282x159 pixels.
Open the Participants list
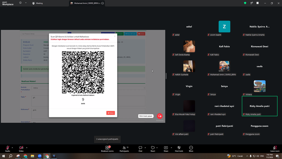124,149
